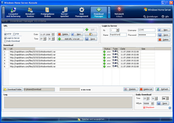Adjust Daily-Download minute spinner showing 31

pos(156,98)
